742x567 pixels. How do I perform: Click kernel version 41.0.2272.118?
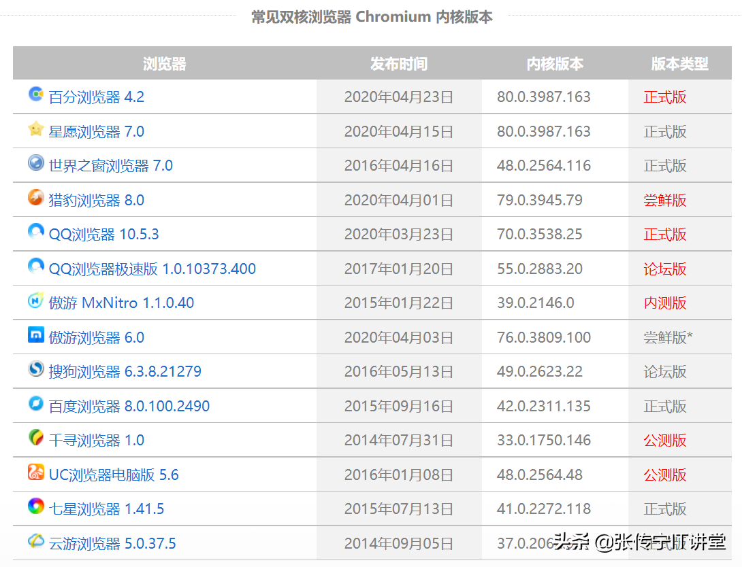pos(544,509)
